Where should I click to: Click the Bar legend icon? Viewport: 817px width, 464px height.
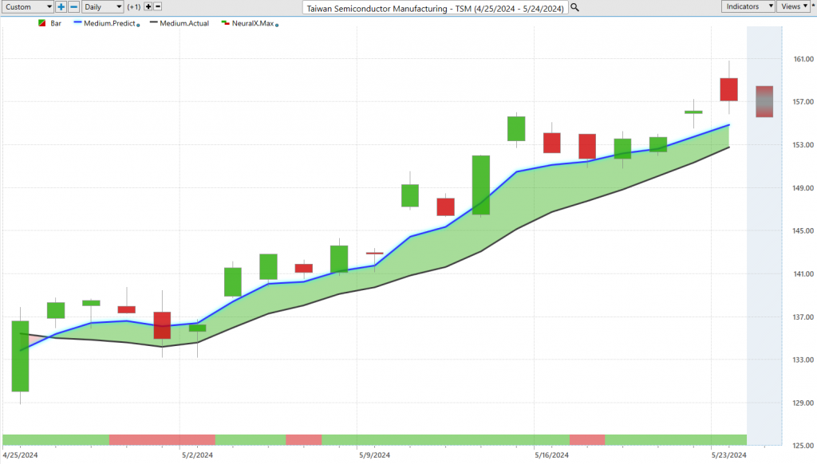tap(41, 24)
